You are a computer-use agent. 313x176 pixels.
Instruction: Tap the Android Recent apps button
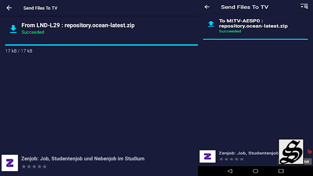(x=281, y=171)
